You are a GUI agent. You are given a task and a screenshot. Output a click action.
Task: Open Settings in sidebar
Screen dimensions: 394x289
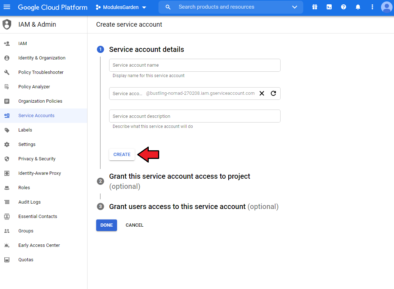[44, 144]
